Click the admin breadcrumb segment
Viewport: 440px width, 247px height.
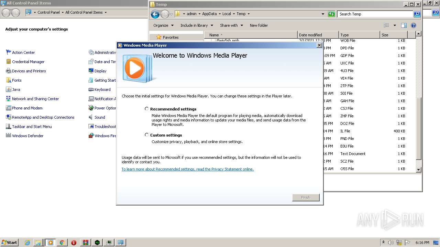point(191,14)
